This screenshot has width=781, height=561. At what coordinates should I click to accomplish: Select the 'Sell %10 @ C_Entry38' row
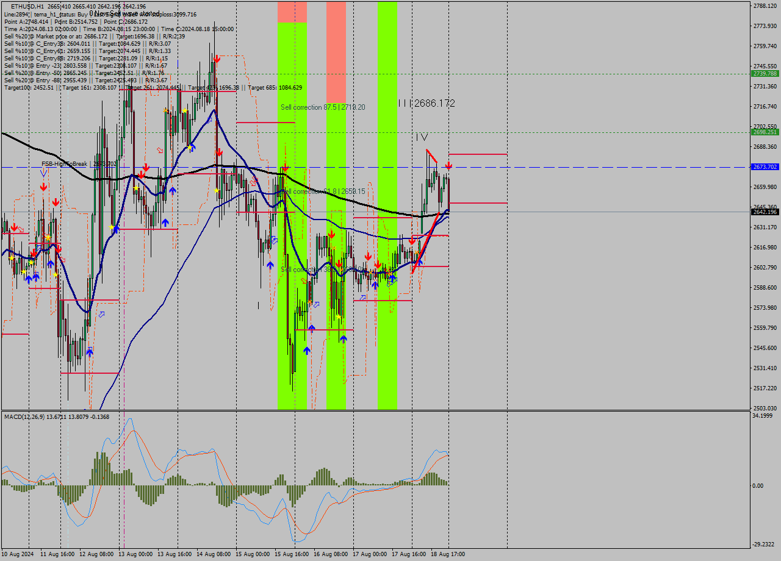tap(87, 43)
